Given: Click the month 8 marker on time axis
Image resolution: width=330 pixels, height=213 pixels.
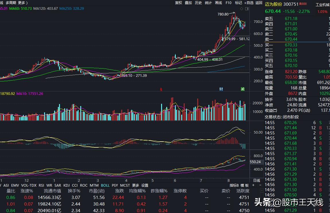Looking at the screenshot, I should [x=229, y=181].
